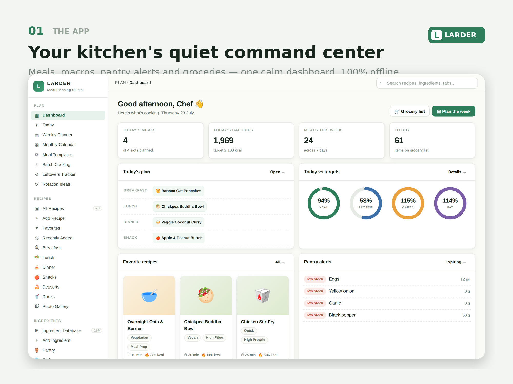Viewport: 513px width, 384px height.
Task: Click the green L Larder logo in sidebar
Action: pyautogui.click(x=39, y=86)
